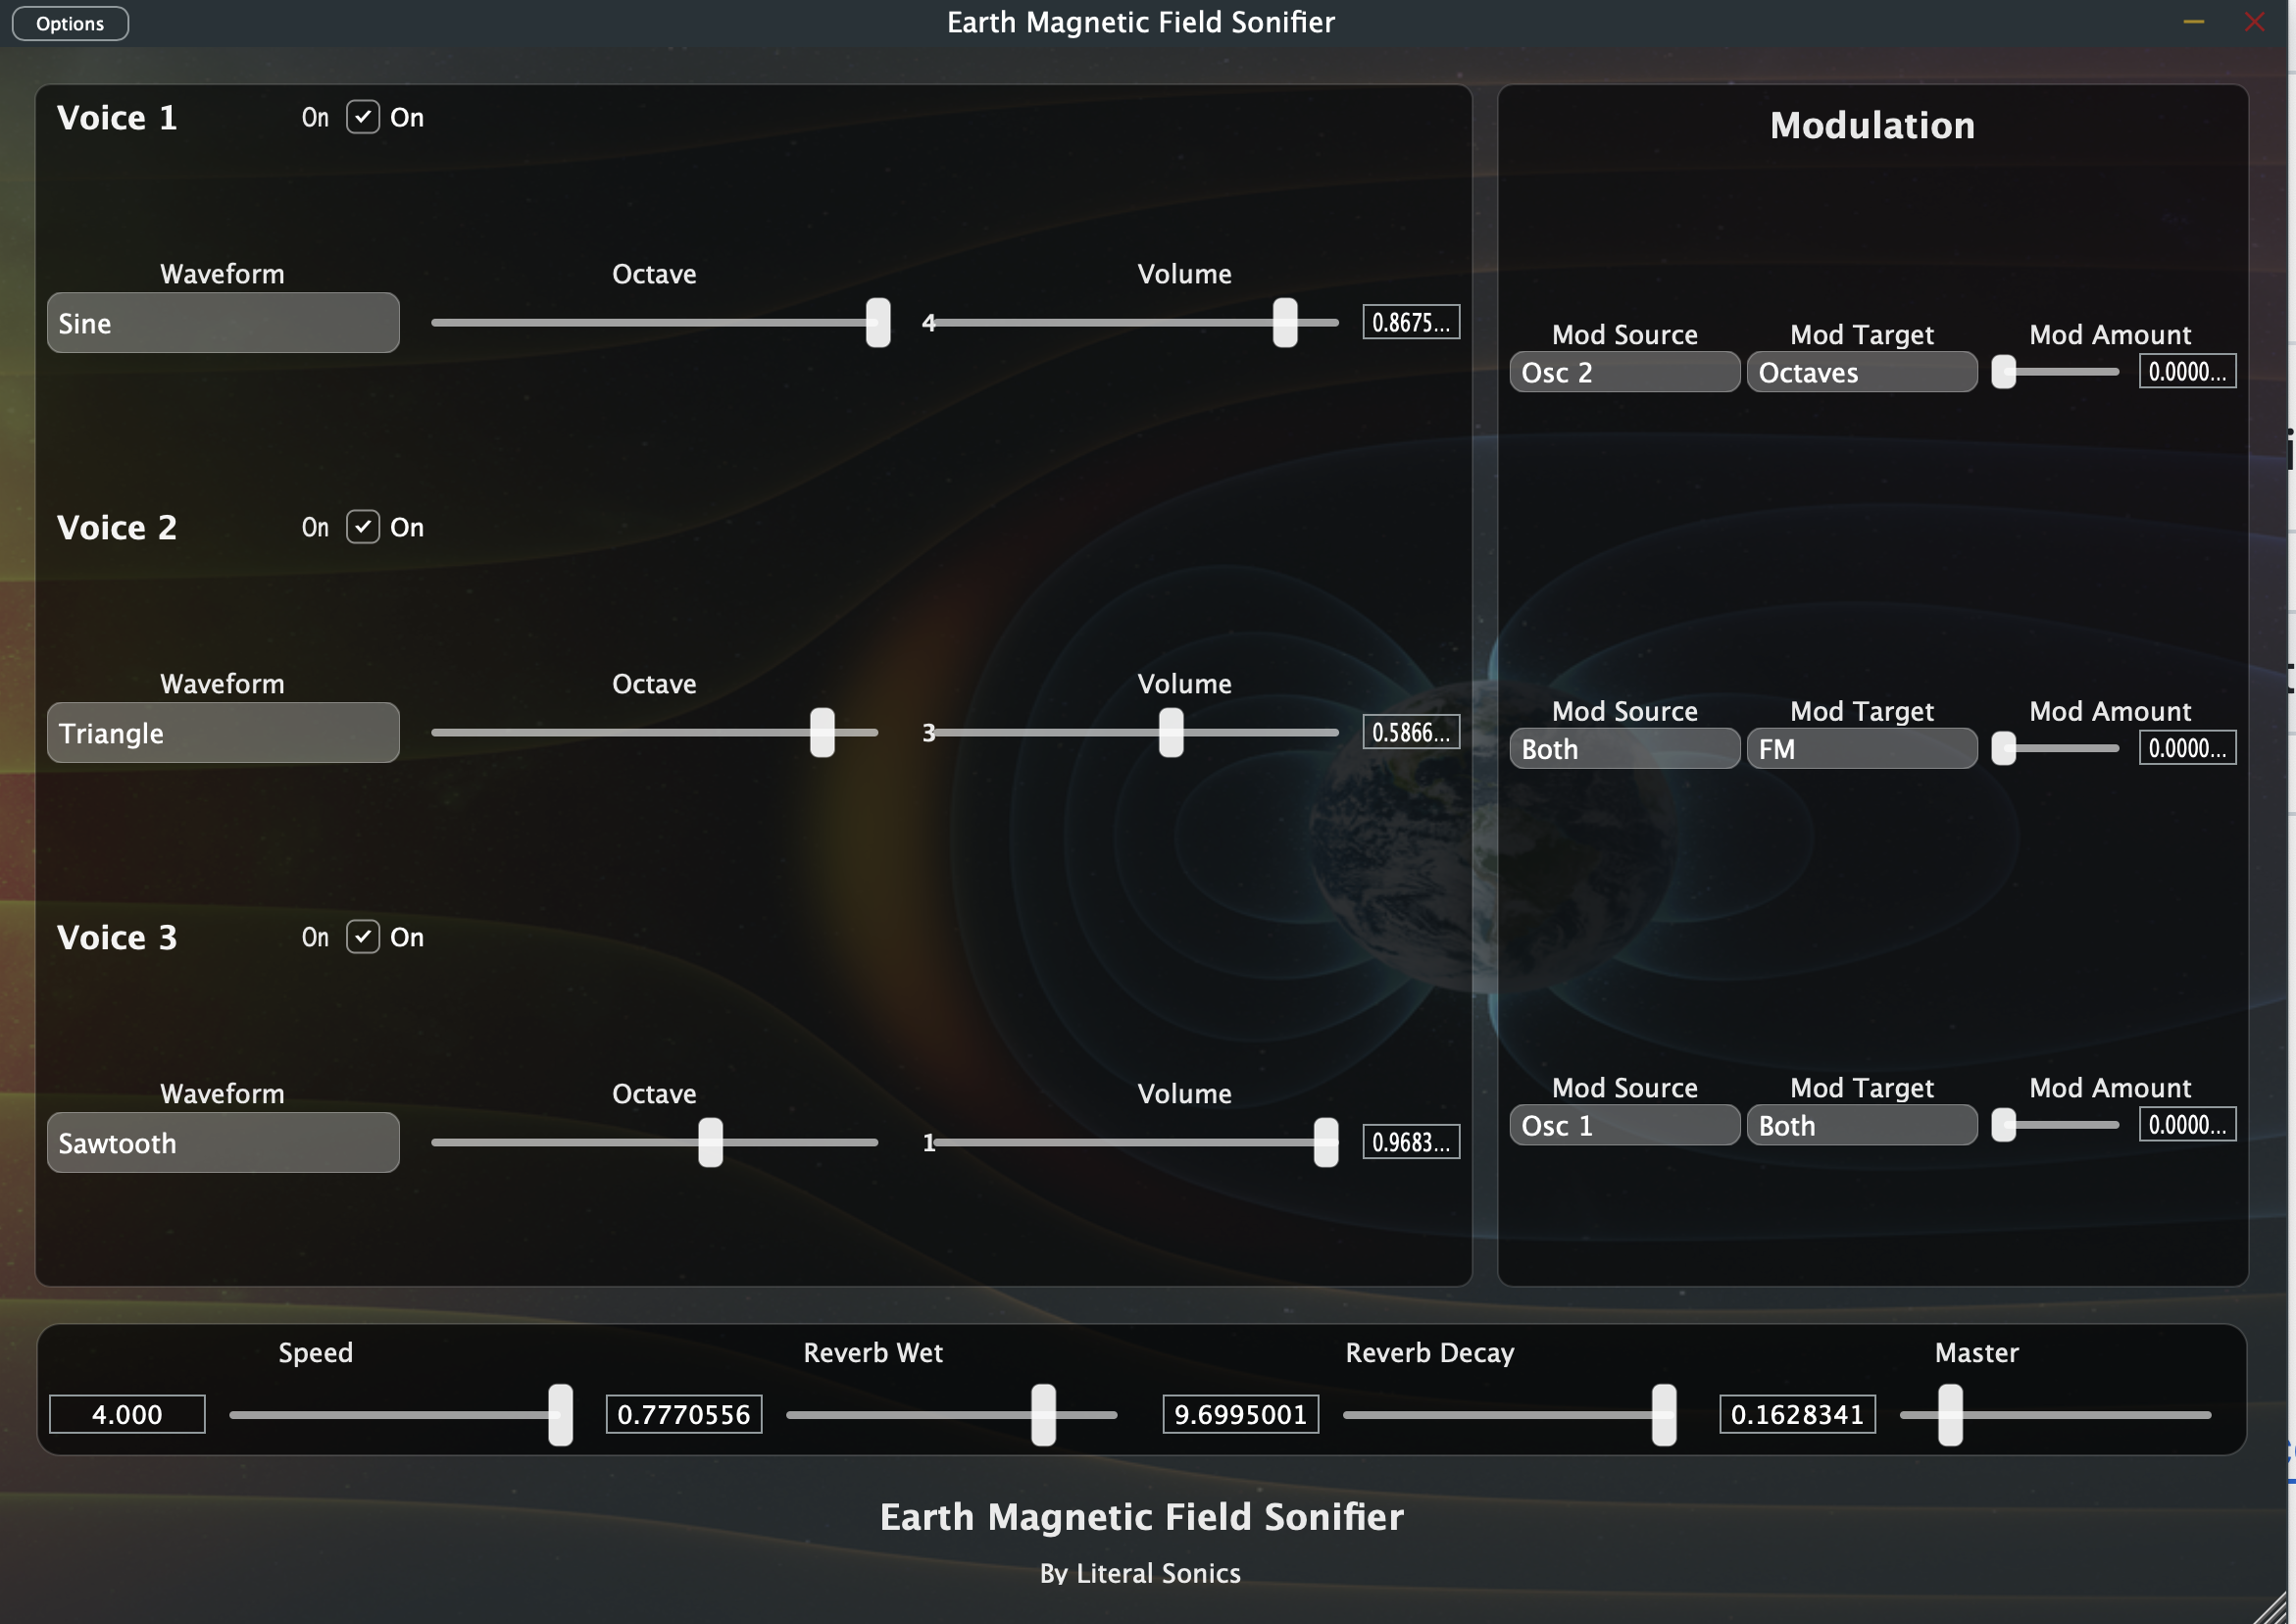
Task: Minimize the Sonifier window
Action: tap(2194, 22)
